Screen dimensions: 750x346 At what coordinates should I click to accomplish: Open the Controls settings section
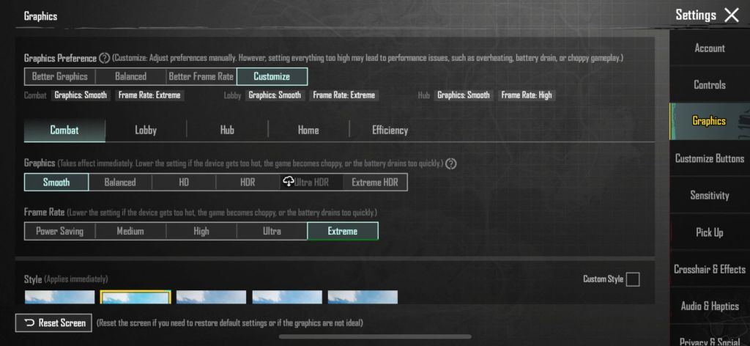(709, 85)
